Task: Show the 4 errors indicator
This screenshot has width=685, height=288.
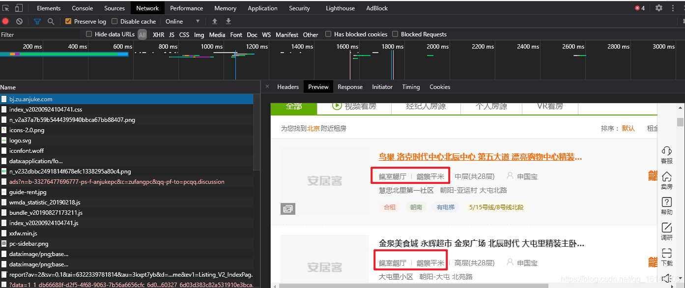Action: pyautogui.click(x=640, y=8)
